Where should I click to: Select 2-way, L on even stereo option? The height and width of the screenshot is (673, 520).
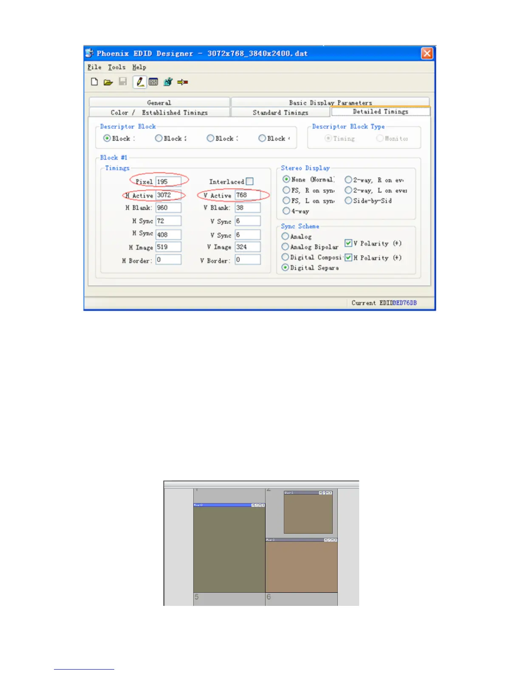click(348, 190)
